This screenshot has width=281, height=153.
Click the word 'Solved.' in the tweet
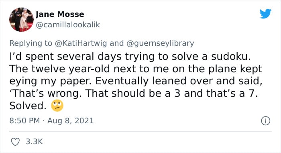tap(28, 106)
